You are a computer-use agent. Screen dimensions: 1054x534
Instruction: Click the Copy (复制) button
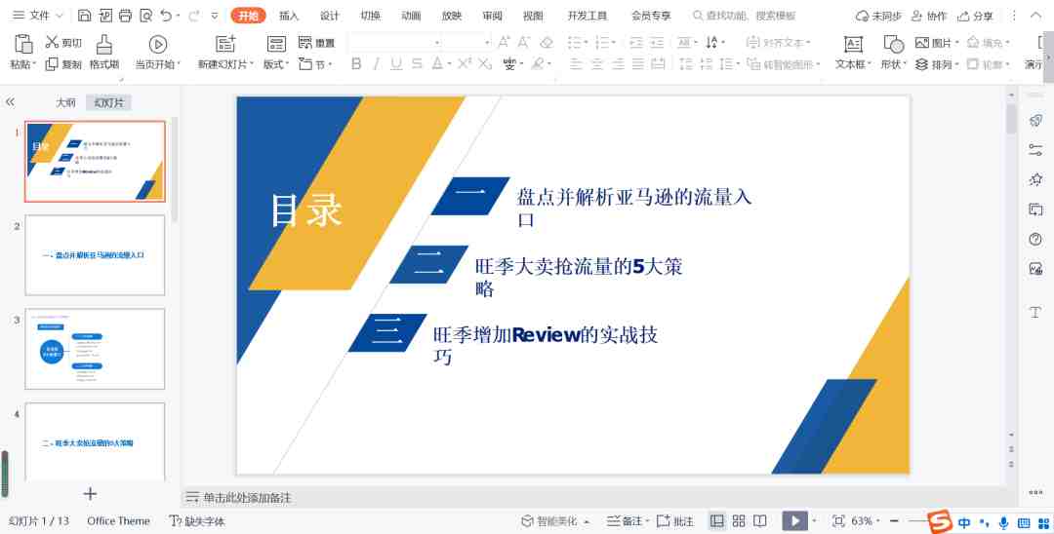pyautogui.click(x=63, y=64)
